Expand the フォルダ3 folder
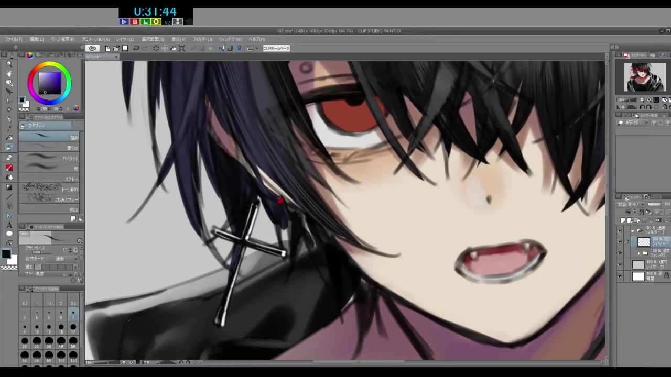Screen dimensions: 671x377 pyautogui.click(x=638, y=253)
